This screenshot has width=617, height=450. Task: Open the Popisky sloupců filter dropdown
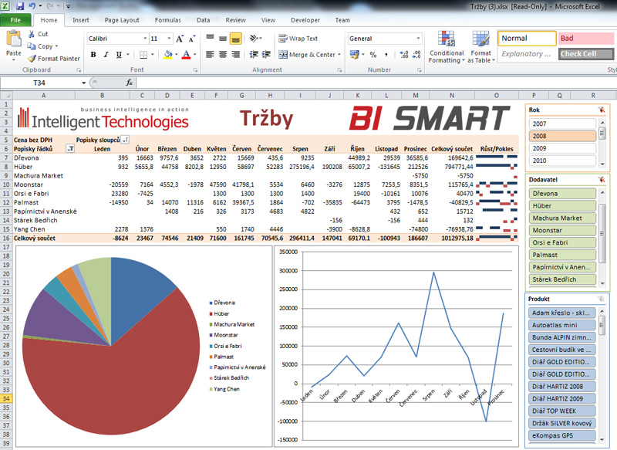[x=125, y=140]
